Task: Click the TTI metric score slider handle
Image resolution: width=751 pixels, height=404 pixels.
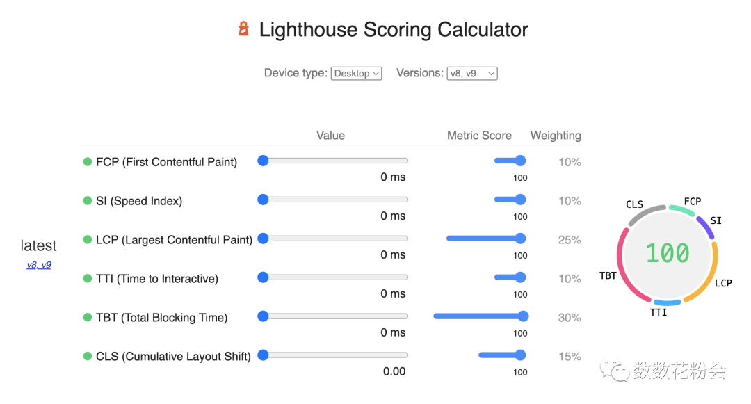Action: [x=520, y=277]
